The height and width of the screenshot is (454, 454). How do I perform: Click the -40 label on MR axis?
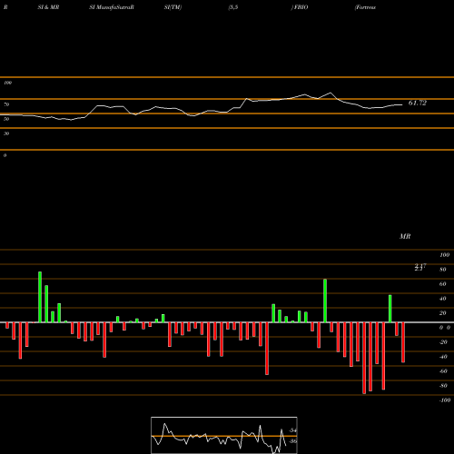443,357
